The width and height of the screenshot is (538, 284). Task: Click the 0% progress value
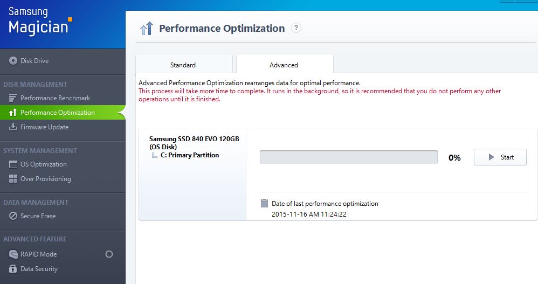pos(454,158)
